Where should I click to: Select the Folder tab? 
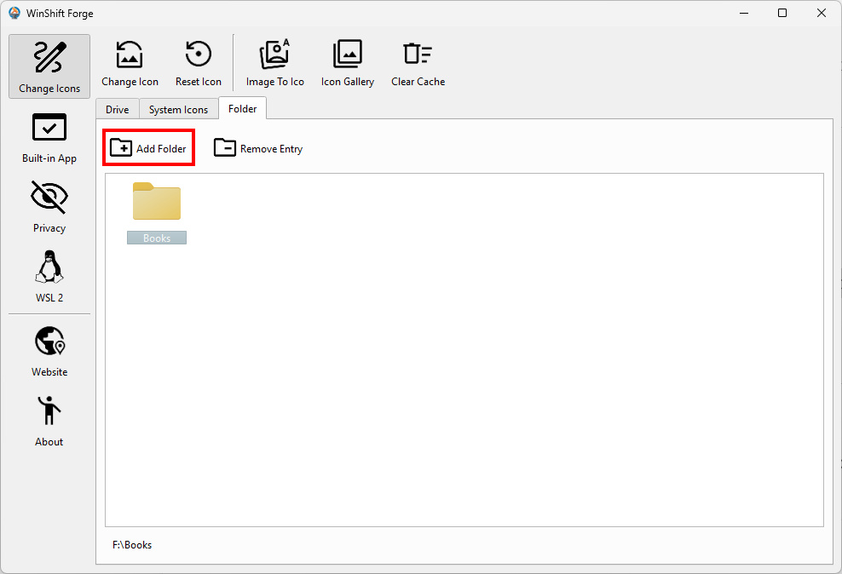click(242, 108)
